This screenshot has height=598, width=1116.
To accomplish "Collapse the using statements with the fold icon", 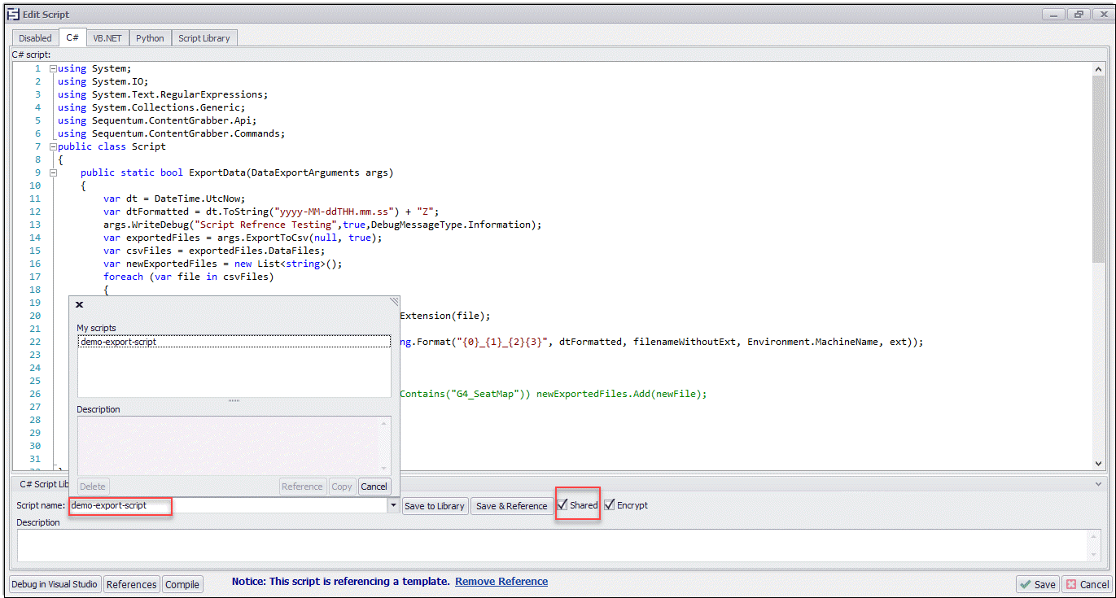I will [x=52, y=68].
